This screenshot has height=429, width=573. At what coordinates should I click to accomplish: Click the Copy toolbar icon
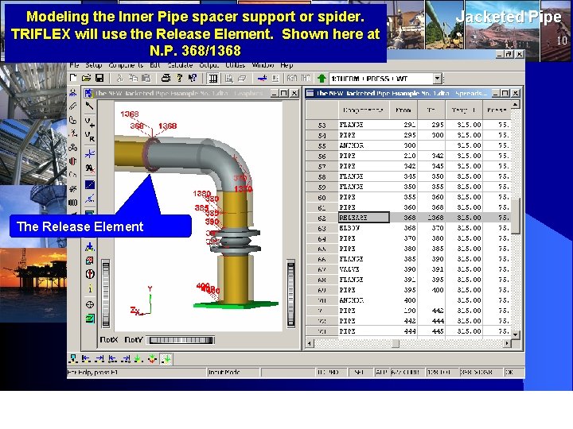133,78
